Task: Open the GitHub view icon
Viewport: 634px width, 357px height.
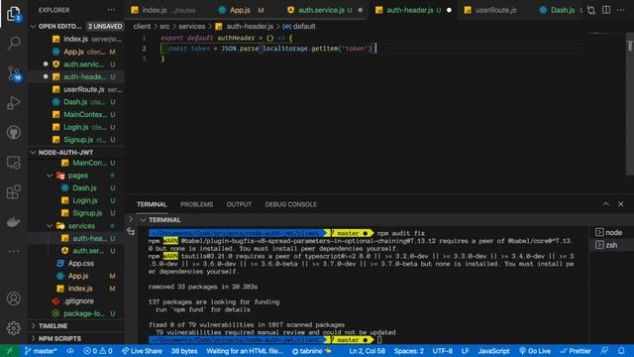Action: point(14,132)
